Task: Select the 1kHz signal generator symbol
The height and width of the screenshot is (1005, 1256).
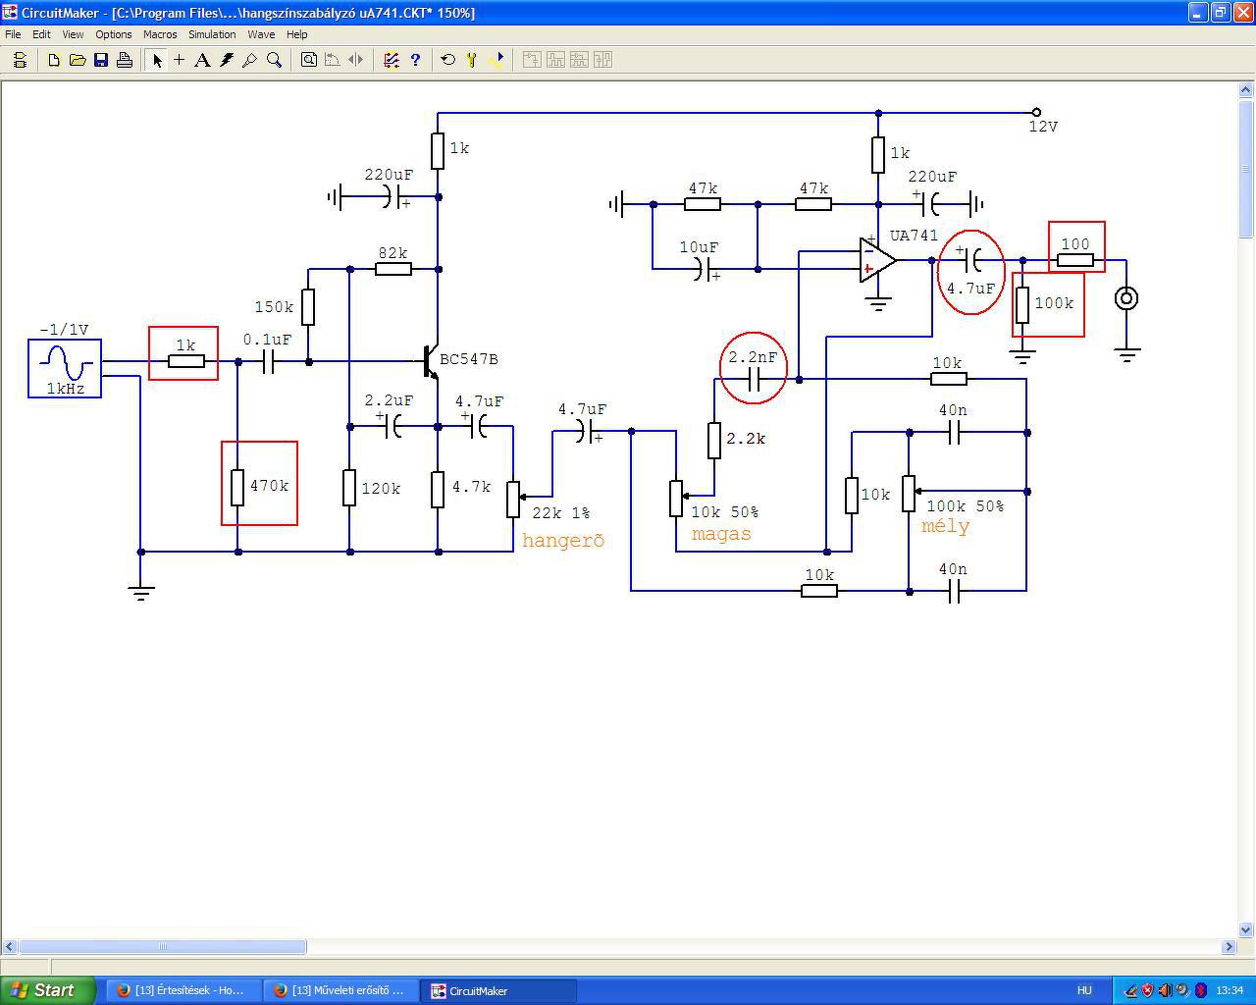Action: tap(65, 368)
